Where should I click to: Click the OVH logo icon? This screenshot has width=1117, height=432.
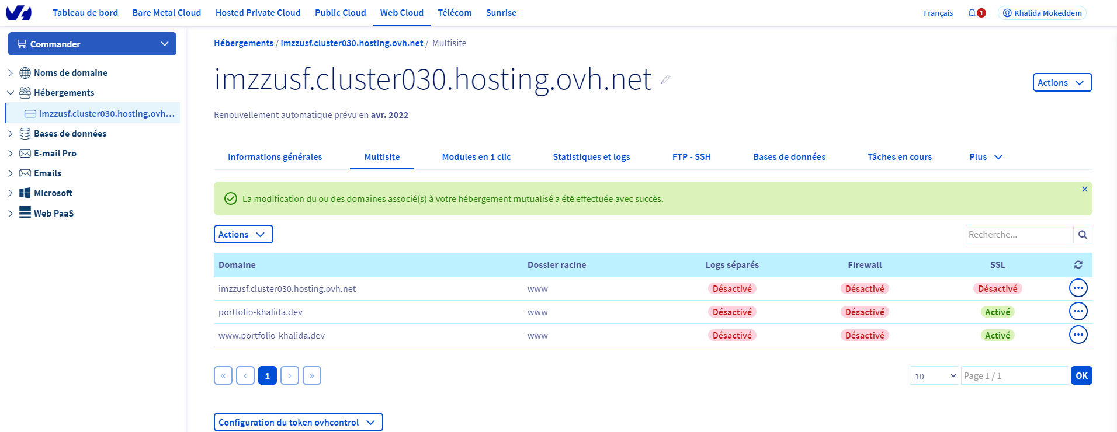click(19, 13)
